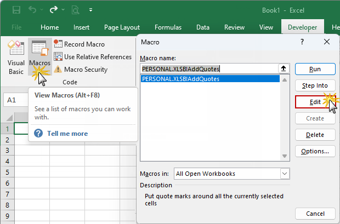Click the Save icon in title bar
Image resolution: width=340 pixels, height=224 pixels.
click(x=16, y=10)
